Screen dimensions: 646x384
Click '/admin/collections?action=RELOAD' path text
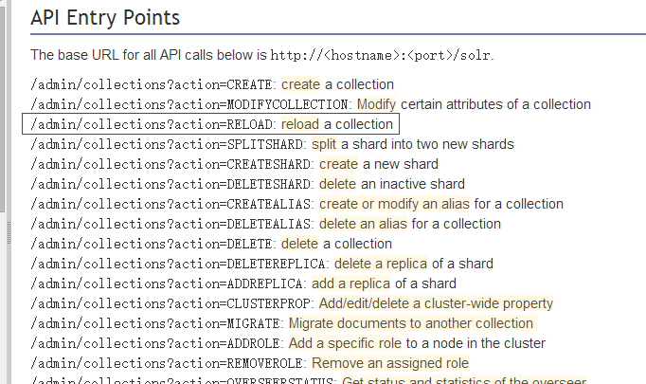click(151, 124)
